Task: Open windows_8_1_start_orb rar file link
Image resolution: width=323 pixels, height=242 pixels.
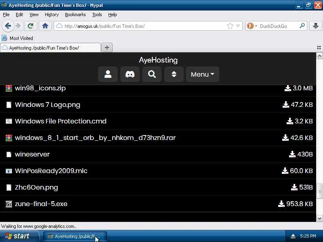Action: coord(95,138)
